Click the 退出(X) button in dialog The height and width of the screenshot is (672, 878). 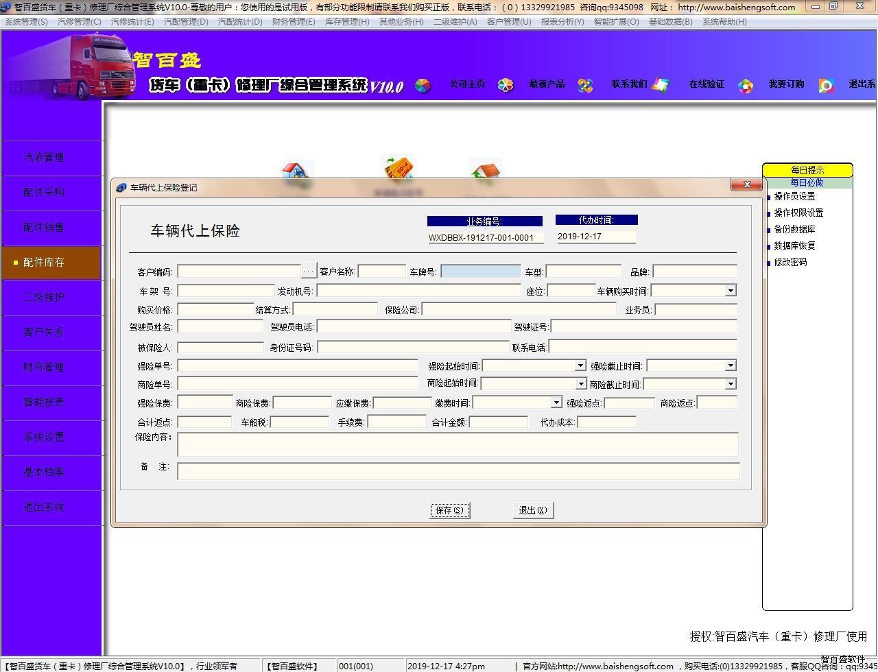[x=533, y=510]
